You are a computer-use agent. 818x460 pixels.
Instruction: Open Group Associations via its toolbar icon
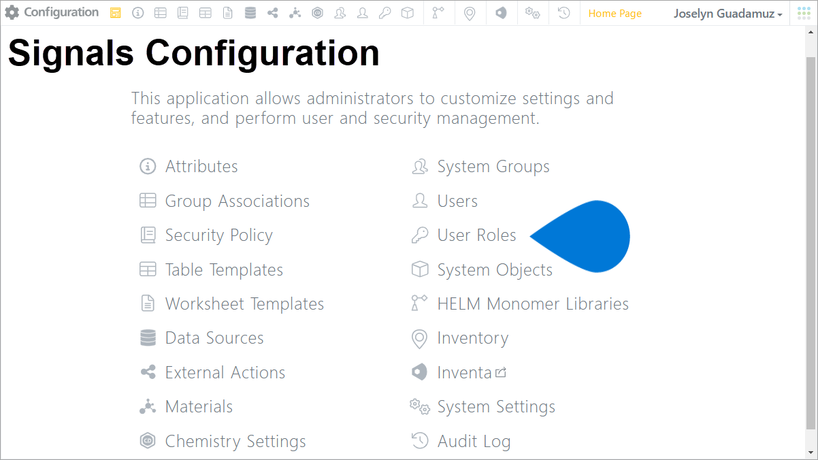click(x=160, y=13)
